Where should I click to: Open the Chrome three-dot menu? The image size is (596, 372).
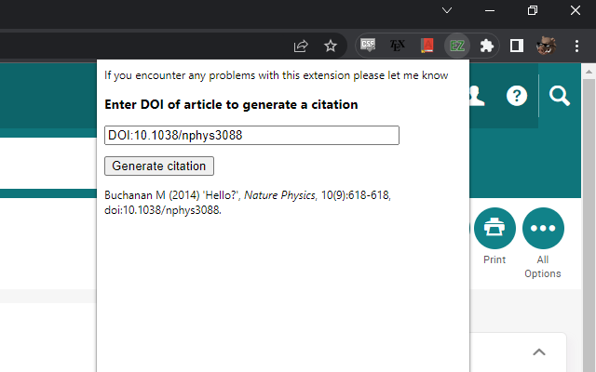pos(576,46)
